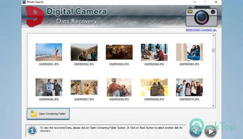Minimize the Photo Search window
This screenshot has height=139, width=243.
click(x=195, y=2)
